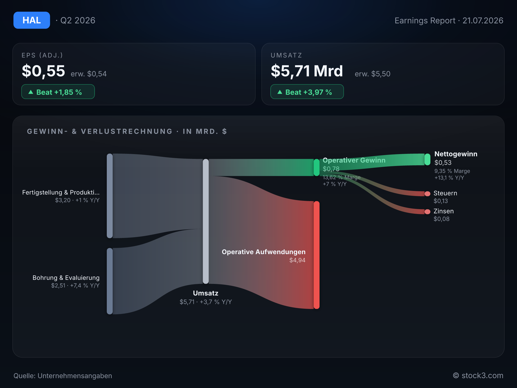Select the central Umsatz node bar
Screen dimensions: 517x388
pos(206,221)
